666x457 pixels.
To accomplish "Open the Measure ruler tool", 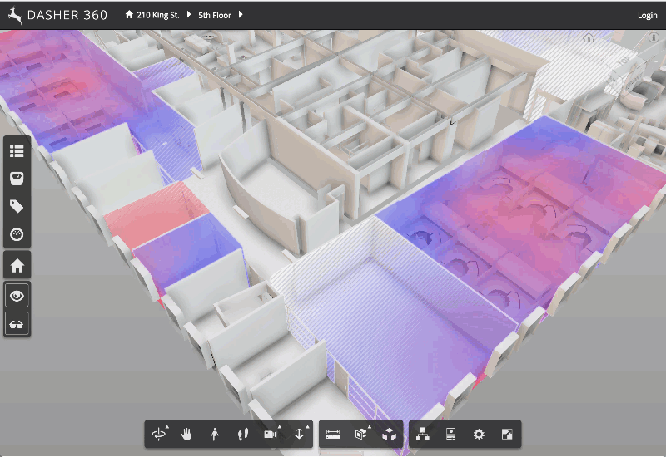I will pos(333,435).
